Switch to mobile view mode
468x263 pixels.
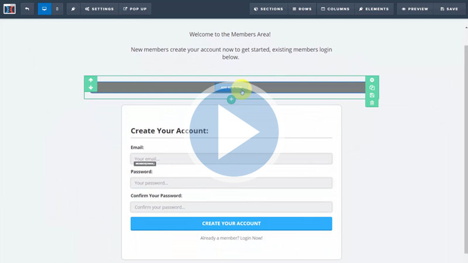(57, 9)
